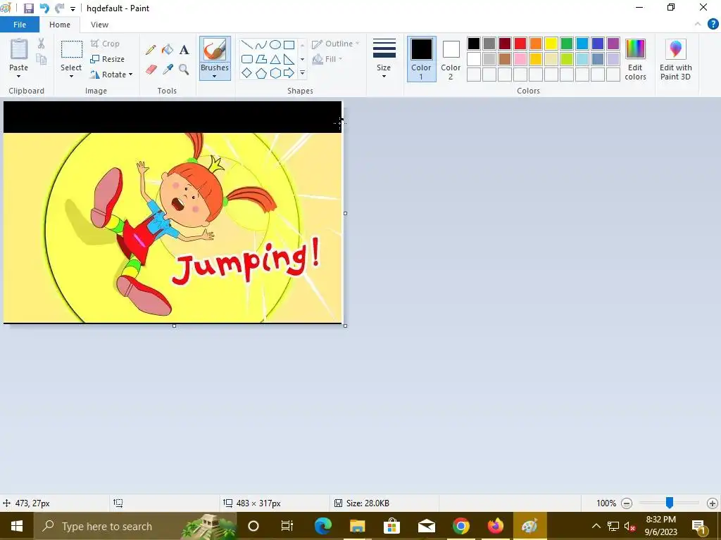Expand the Paste dropdown arrow
This screenshot has width=721, height=540.
pyautogui.click(x=19, y=76)
